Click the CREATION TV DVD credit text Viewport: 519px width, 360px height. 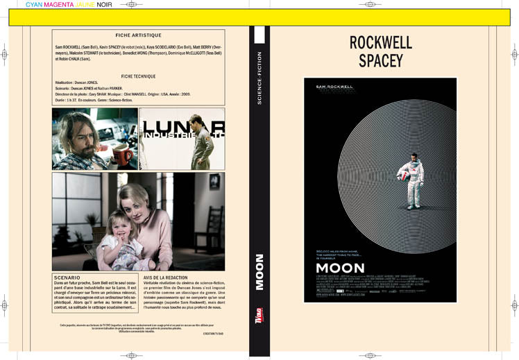pos(213,334)
